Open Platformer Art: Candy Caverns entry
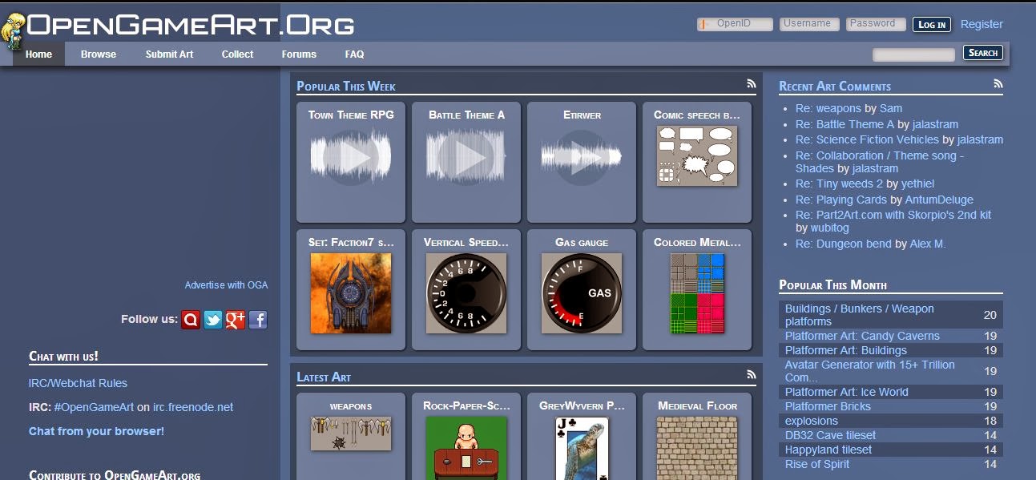The height and width of the screenshot is (480, 1036). pos(862,336)
